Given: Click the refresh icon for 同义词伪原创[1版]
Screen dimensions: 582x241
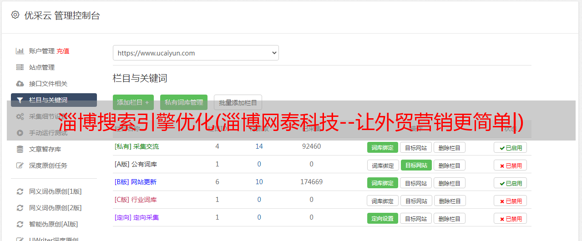Looking at the screenshot, I should [x=20, y=191].
